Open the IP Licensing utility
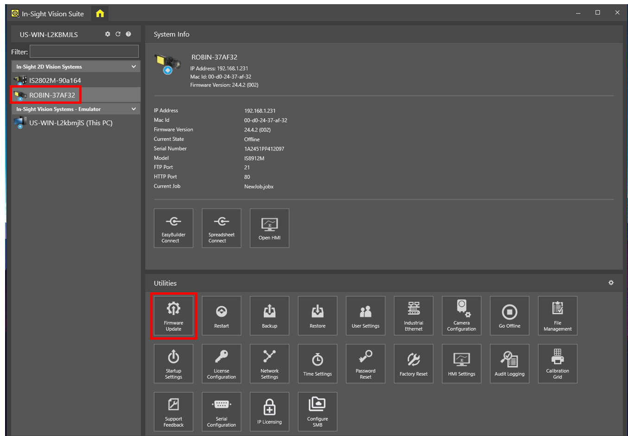 269,411
